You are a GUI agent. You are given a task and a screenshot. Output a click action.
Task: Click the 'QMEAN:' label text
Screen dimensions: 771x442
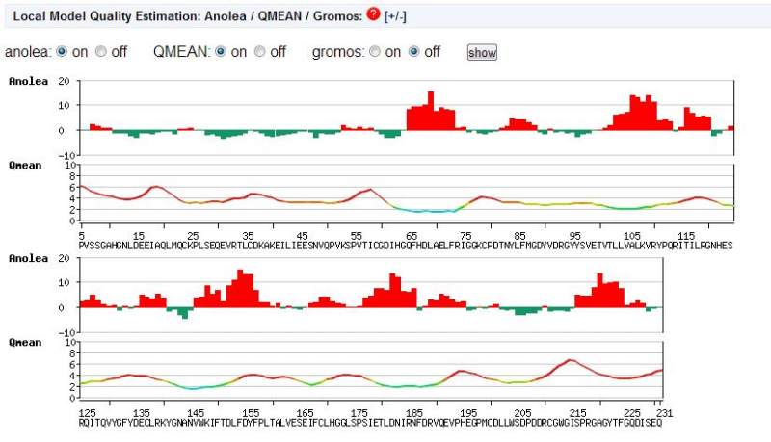tap(181, 52)
